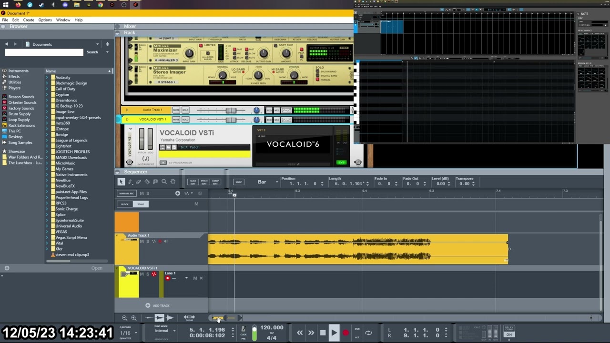Switch to Song view mode
The width and height of the screenshot is (610, 343).
click(x=141, y=204)
